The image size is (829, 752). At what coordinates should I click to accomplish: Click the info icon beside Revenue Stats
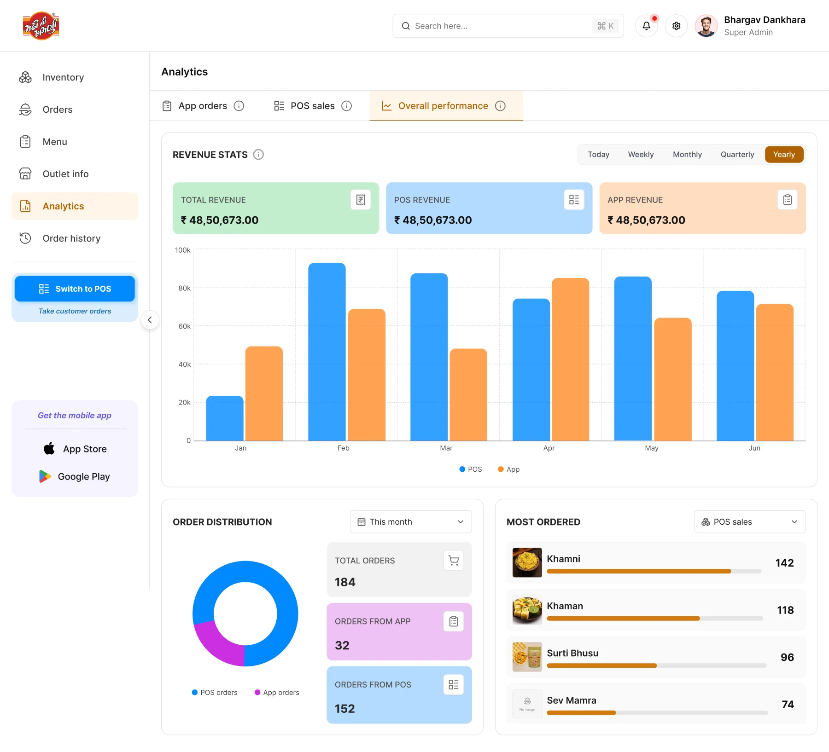(x=259, y=155)
